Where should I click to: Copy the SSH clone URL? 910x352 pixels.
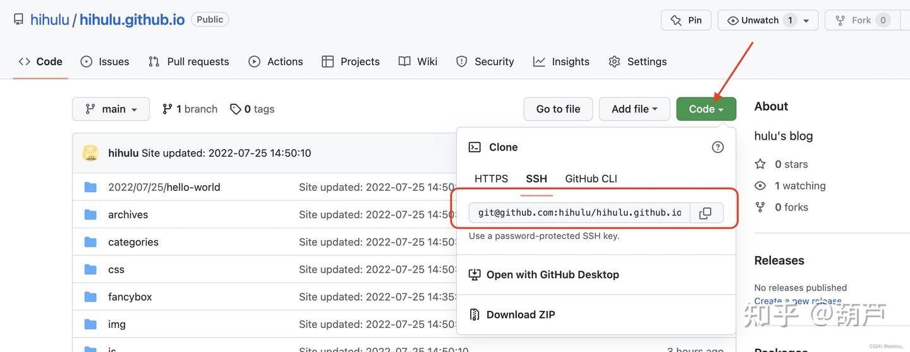(706, 213)
